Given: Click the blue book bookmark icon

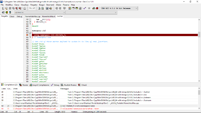Looking at the screenshot, I should [x=10, y=12].
